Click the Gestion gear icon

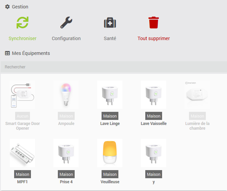[x=7, y=7]
